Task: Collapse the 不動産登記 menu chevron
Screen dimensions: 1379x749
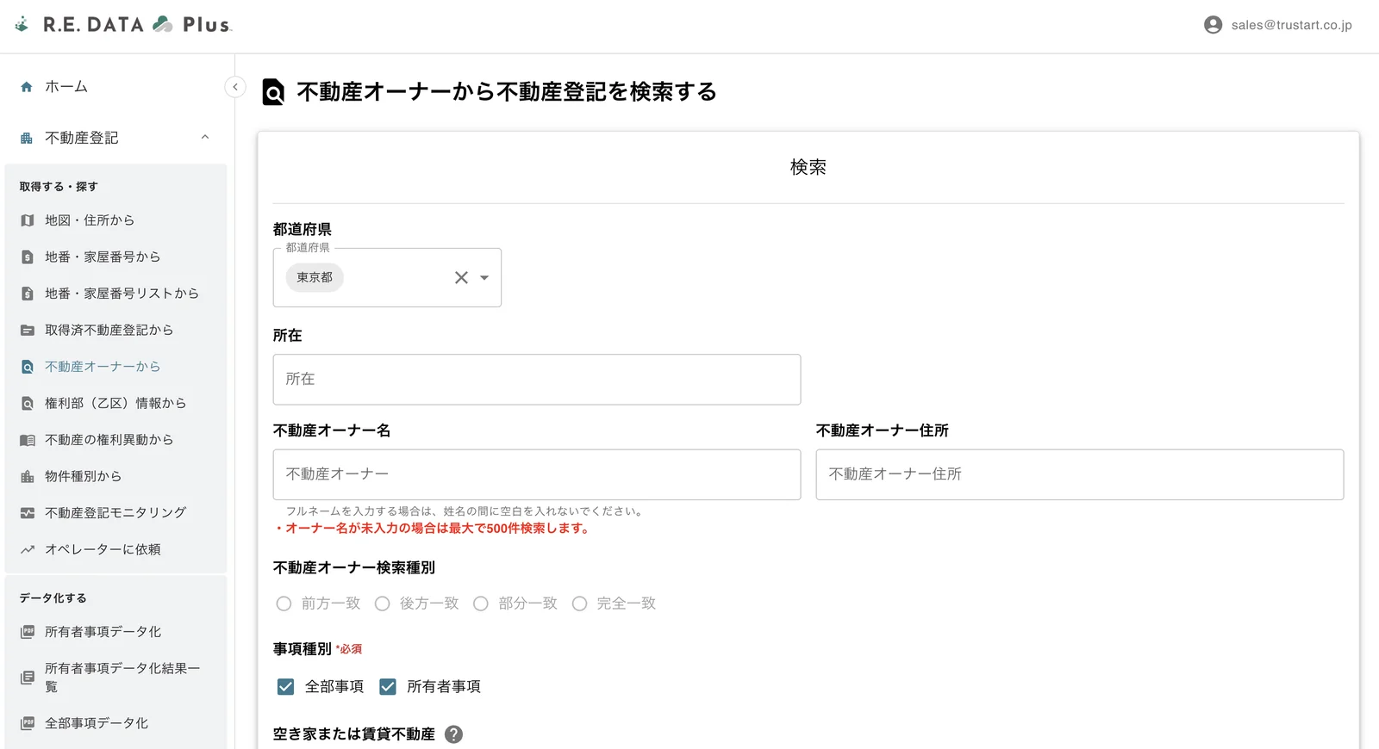Action: (x=205, y=137)
